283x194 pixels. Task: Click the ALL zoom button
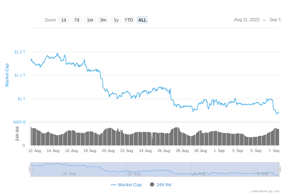[x=142, y=20]
